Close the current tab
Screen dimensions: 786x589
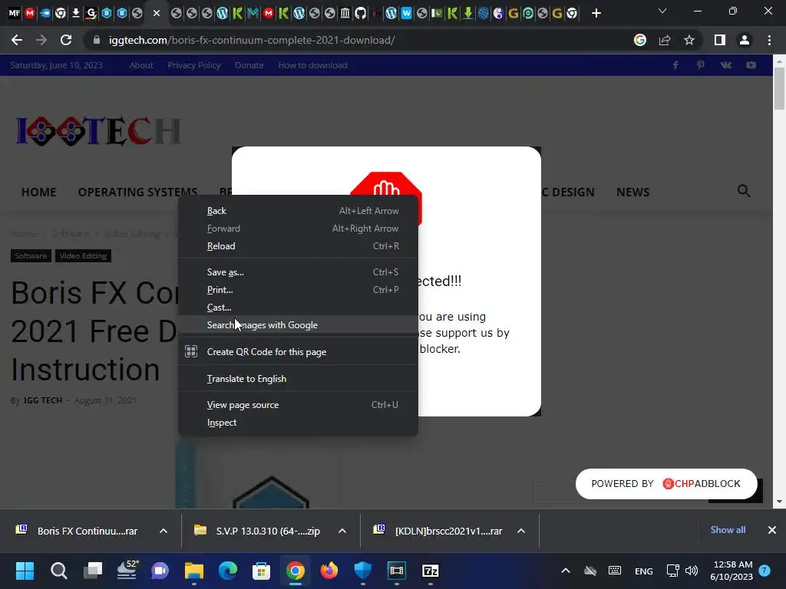tap(157, 13)
